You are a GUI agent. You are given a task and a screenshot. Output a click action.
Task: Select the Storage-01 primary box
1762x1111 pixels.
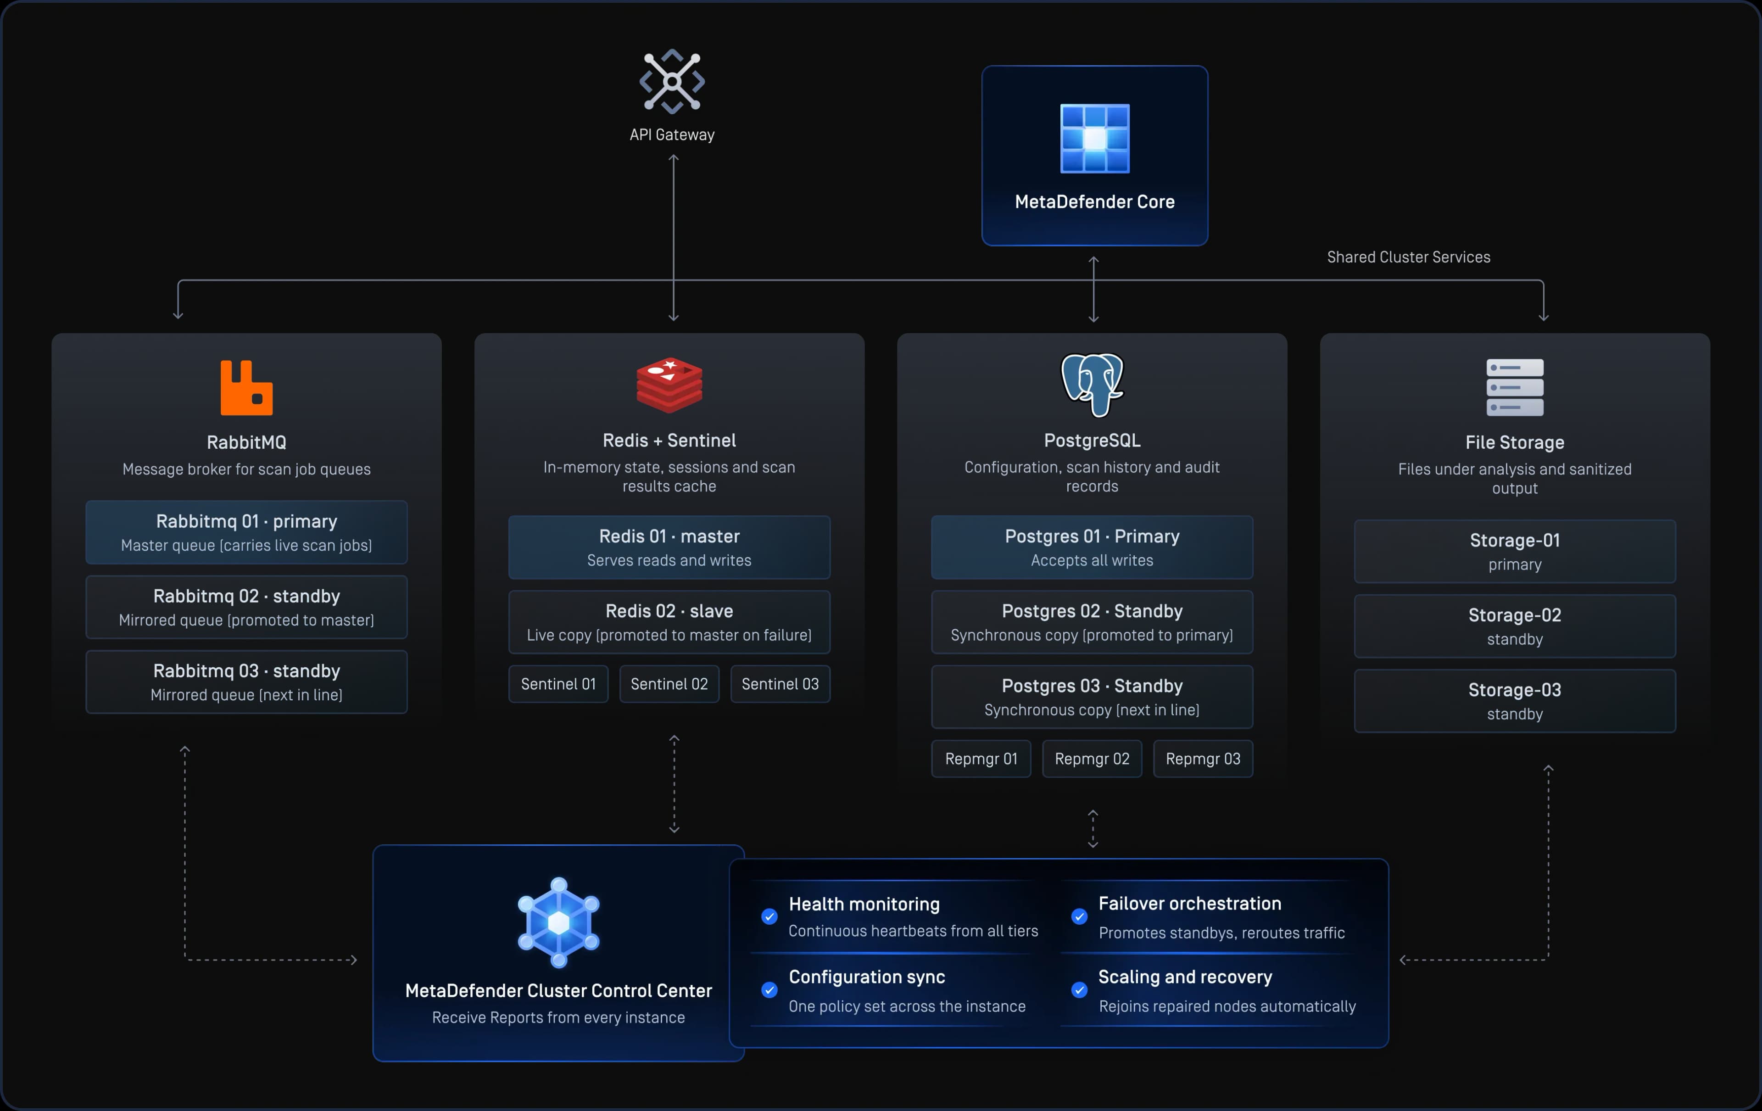tap(1515, 551)
